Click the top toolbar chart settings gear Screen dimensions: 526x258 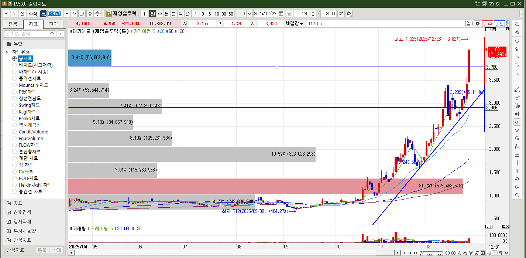tap(349, 14)
